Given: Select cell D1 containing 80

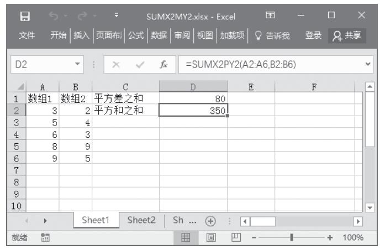Looking at the screenshot, I should coord(193,98).
